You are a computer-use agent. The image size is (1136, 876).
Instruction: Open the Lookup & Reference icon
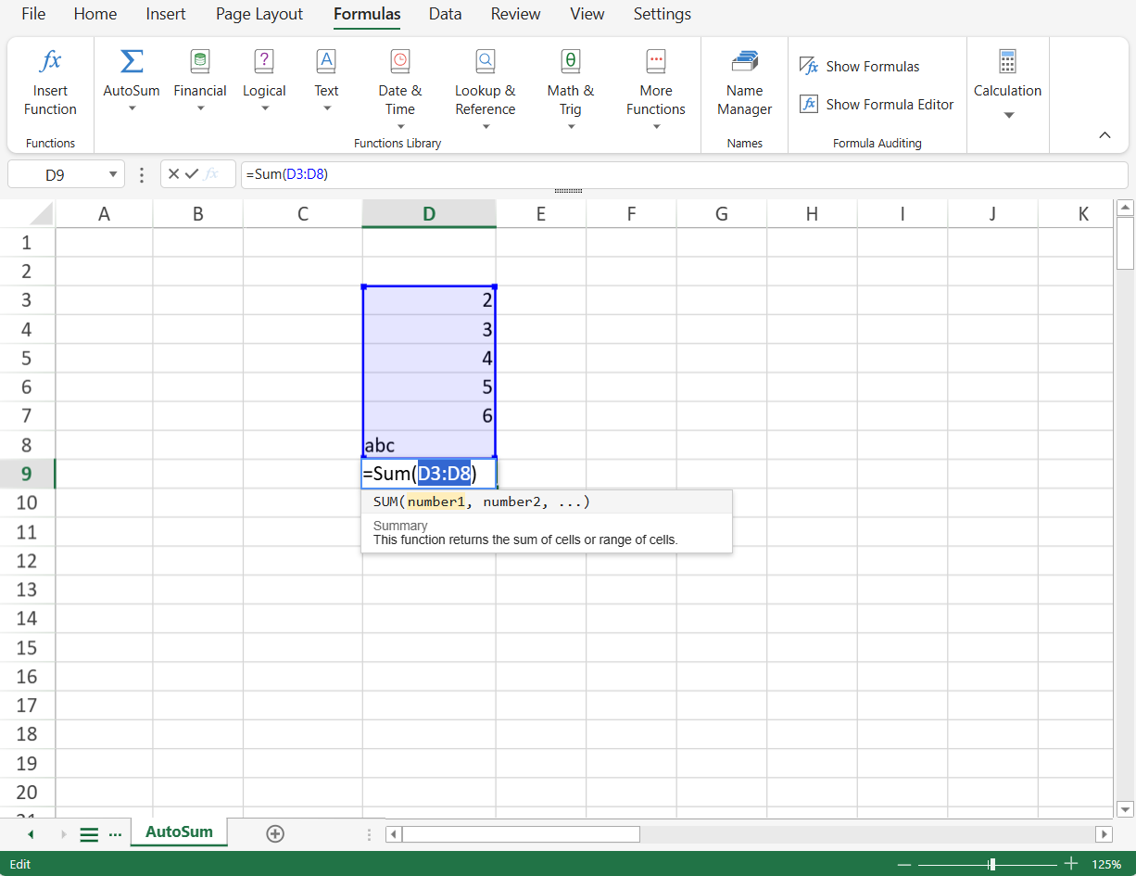pyautogui.click(x=485, y=62)
